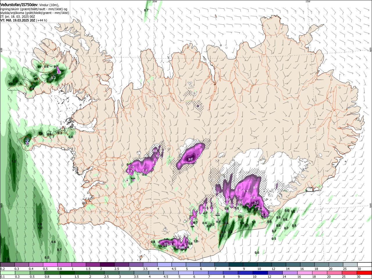Pick top legend swatch between 0.5 and 0.8

[50, 265]
